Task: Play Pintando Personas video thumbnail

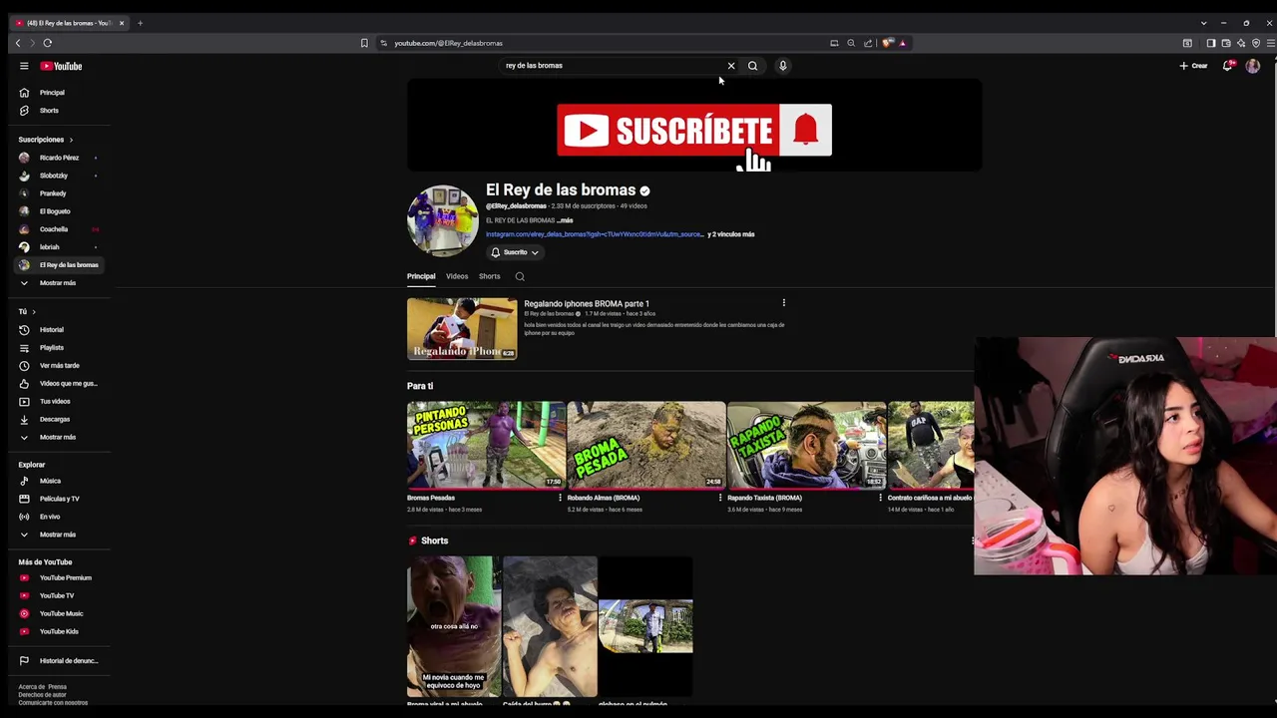Action: pyautogui.click(x=486, y=445)
